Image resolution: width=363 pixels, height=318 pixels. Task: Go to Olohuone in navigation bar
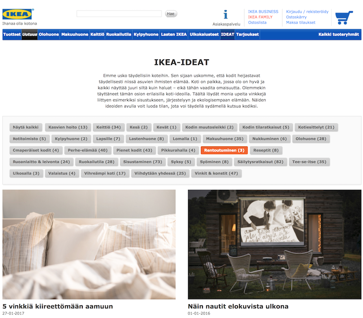coord(49,35)
